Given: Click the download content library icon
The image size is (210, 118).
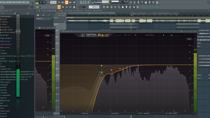Looking at the screenshot, I should 157,2.
